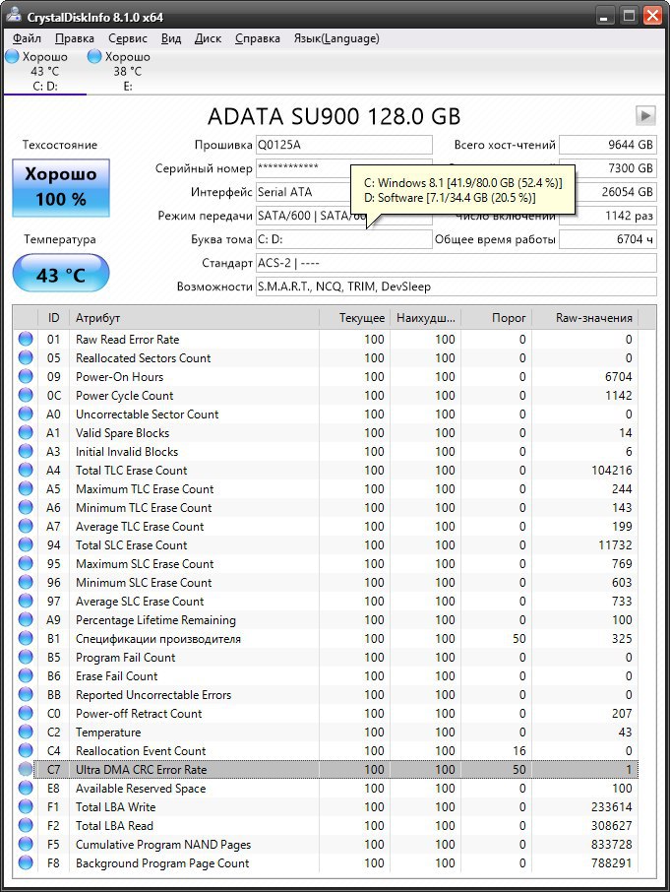
Task: Click the raw value 833728
Action: pos(612,844)
